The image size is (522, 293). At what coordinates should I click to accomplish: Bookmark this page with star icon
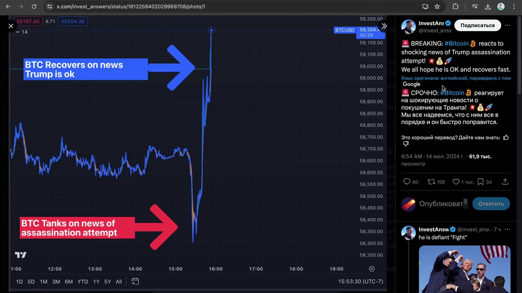point(437,7)
